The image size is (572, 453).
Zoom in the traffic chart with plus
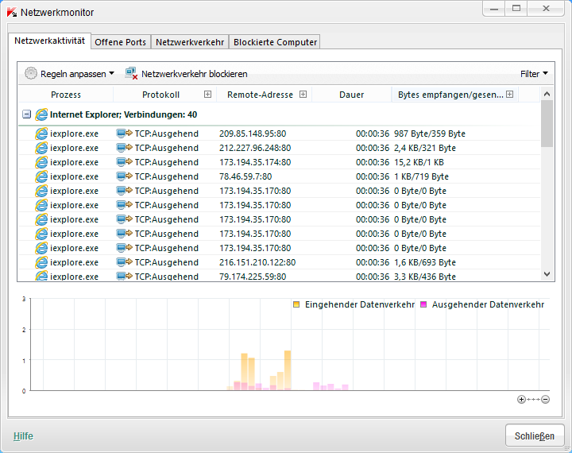coord(521,399)
